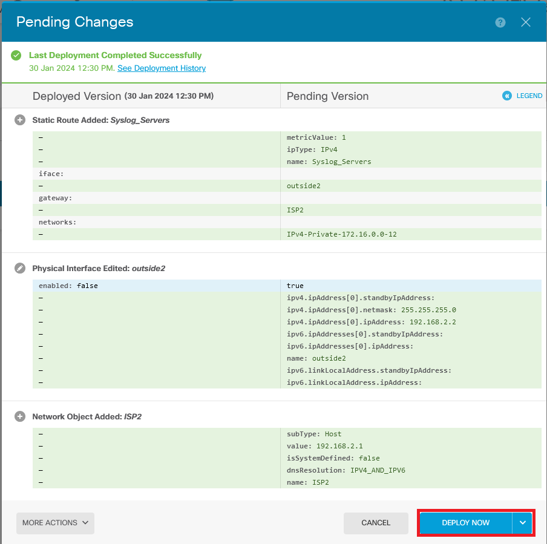Click the 'ipv6.ipAddresses[0].standbyIpAddress:' line
Screen dimensions: 547x544
(x=364, y=334)
